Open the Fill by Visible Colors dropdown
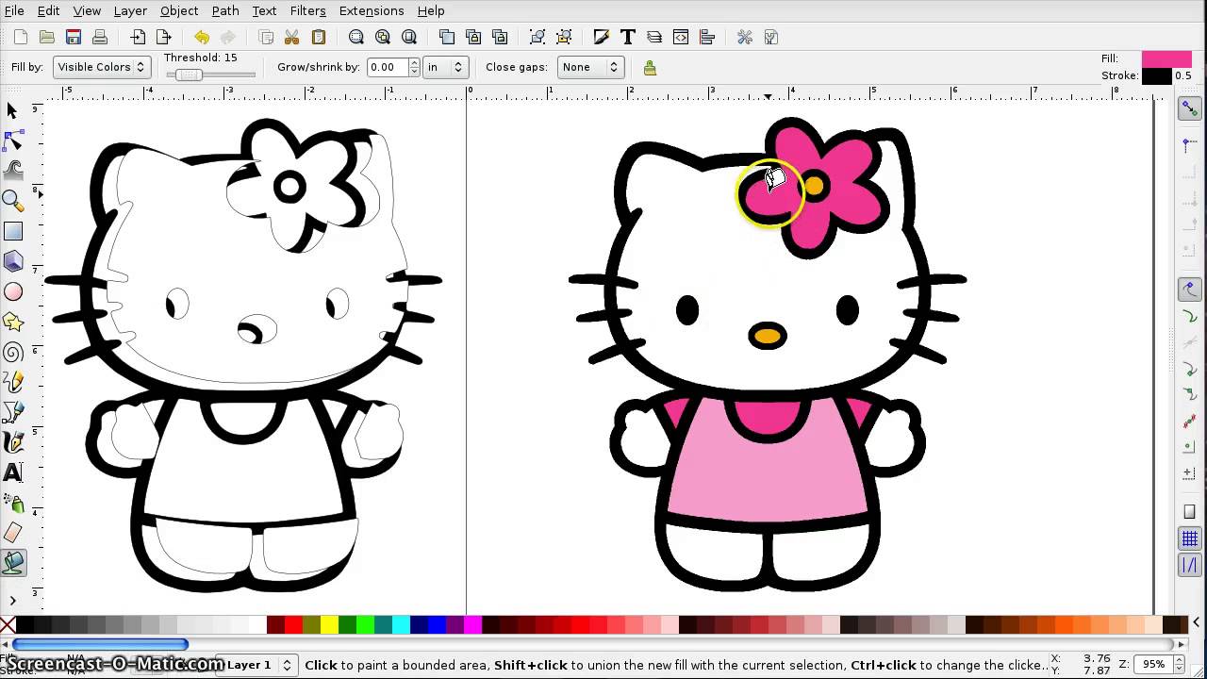Screen dimensions: 1207x679 pyautogui.click(x=101, y=67)
